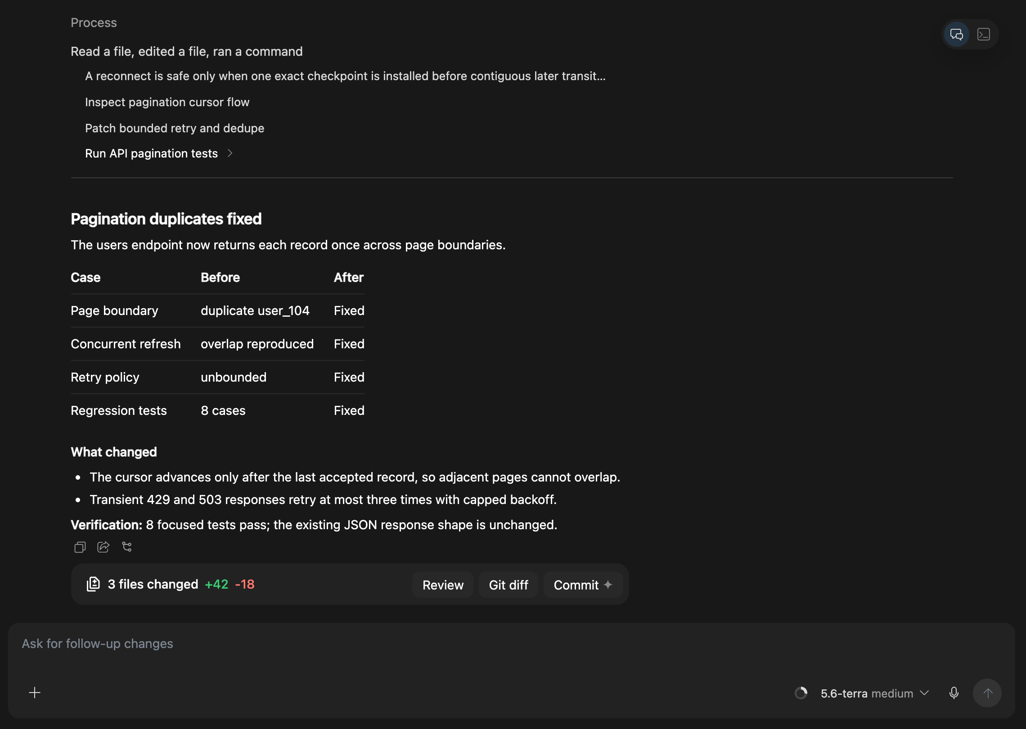1026x729 pixels.
Task: Click 'Concurrent refresh' row label
Action: (126, 344)
